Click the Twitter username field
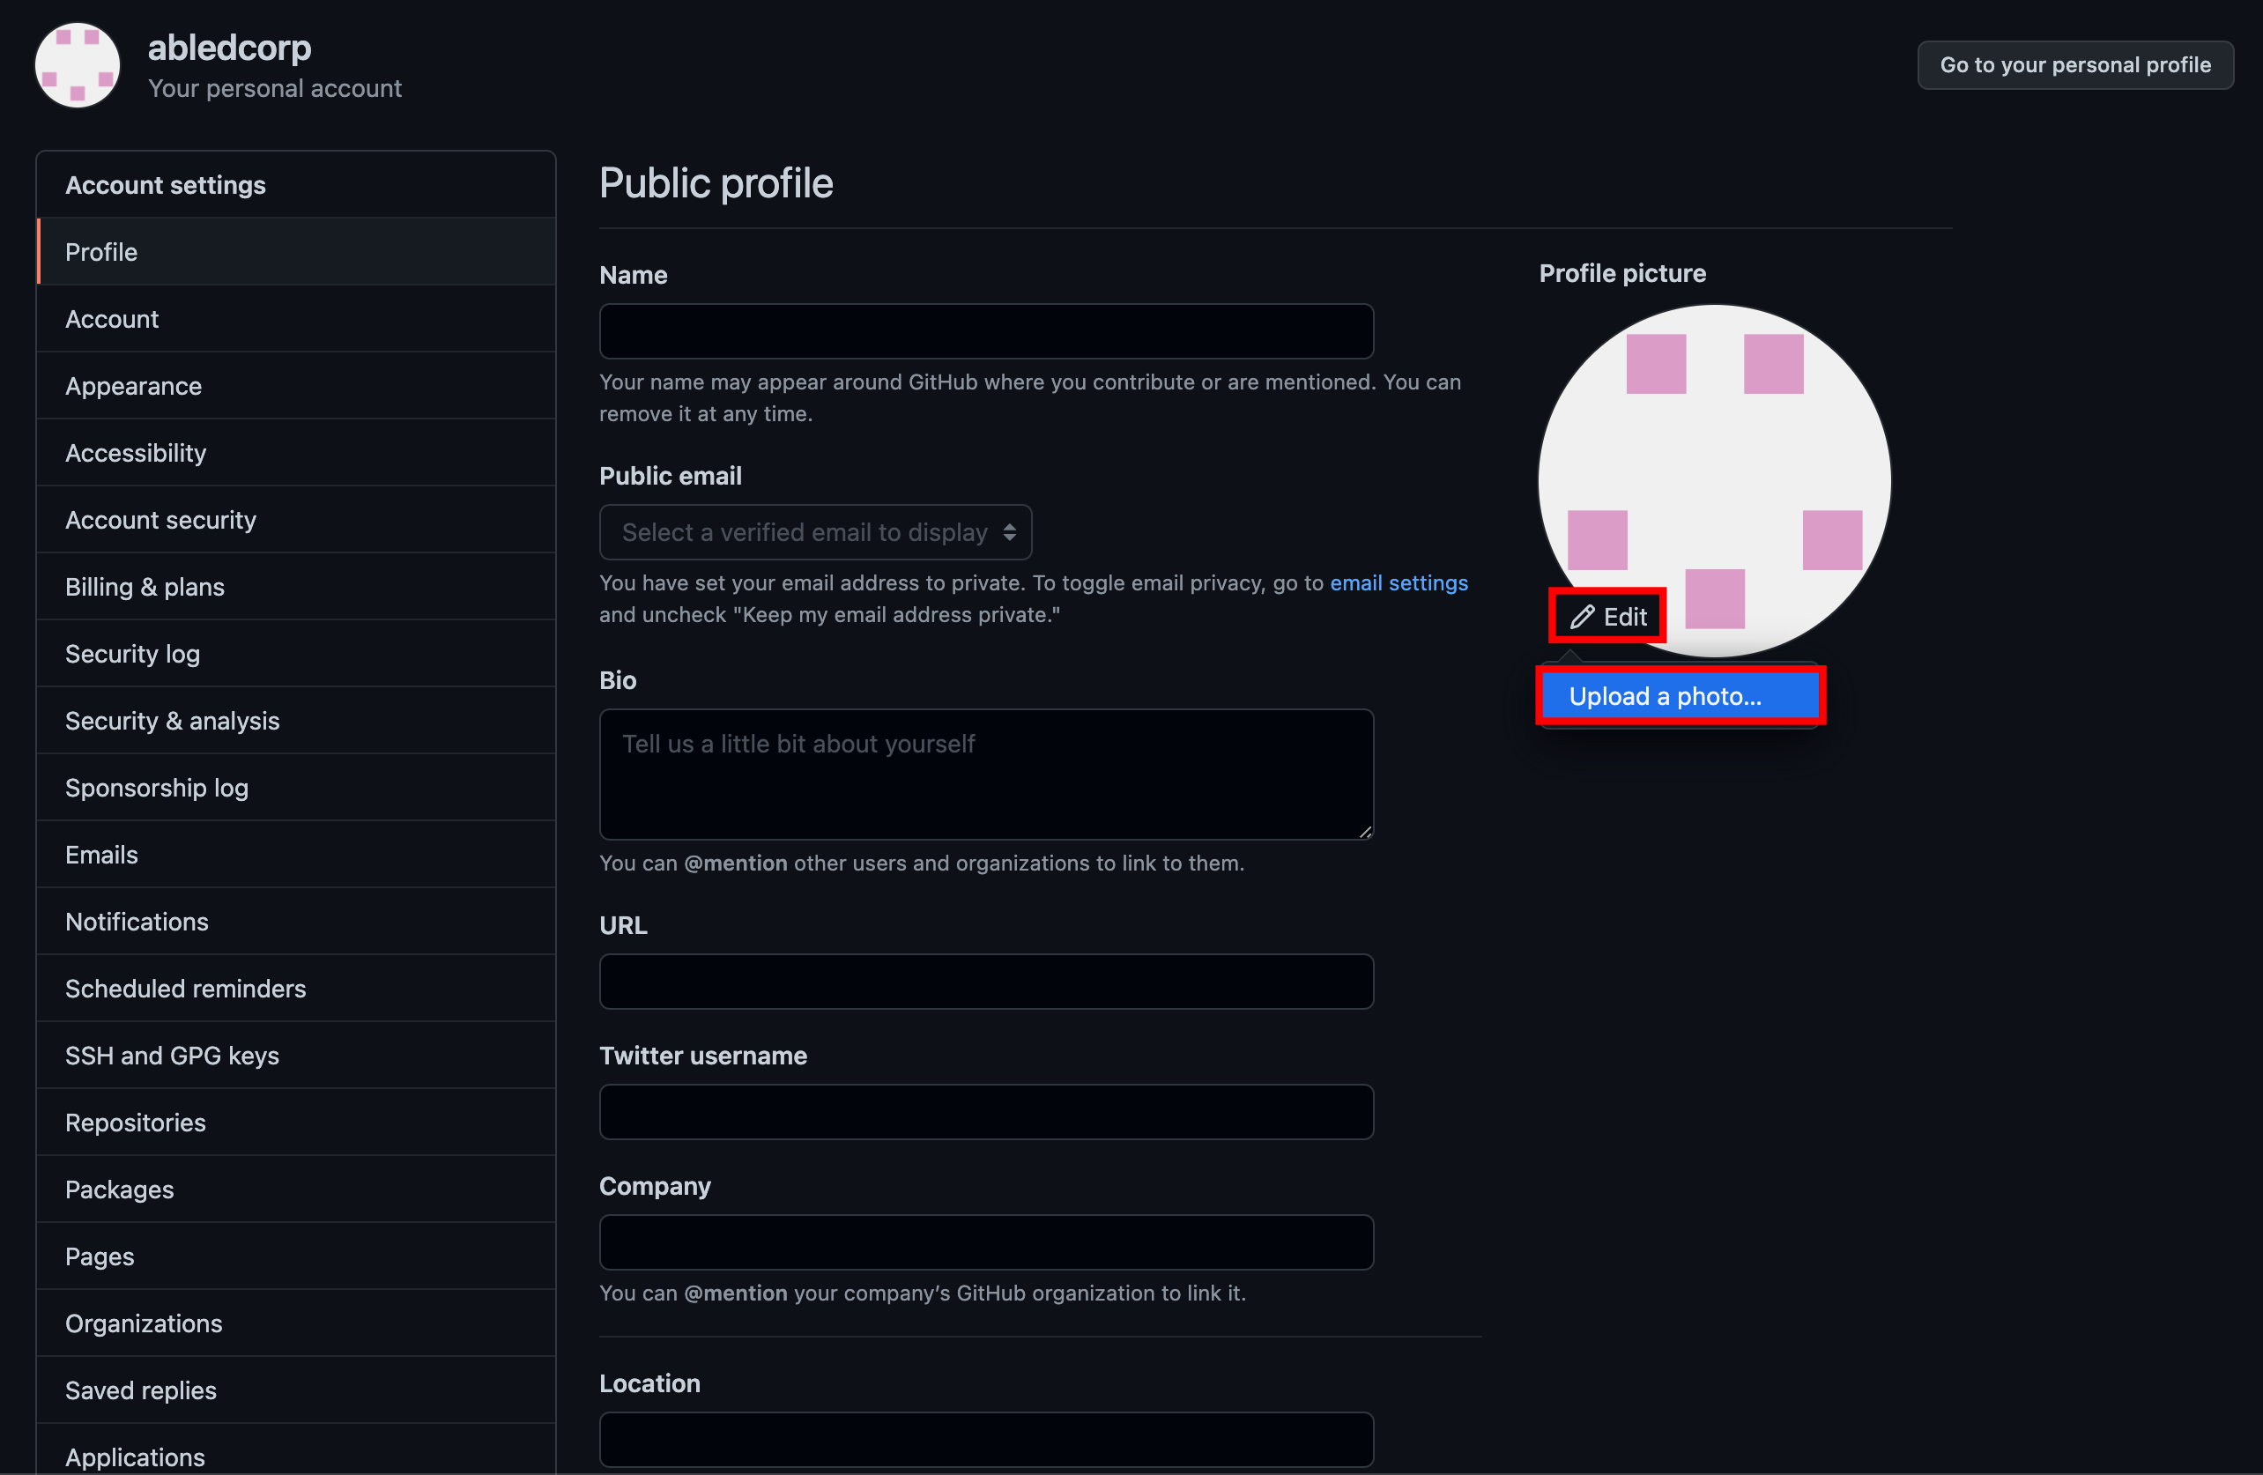The height and width of the screenshot is (1475, 2263). point(985,1112)
